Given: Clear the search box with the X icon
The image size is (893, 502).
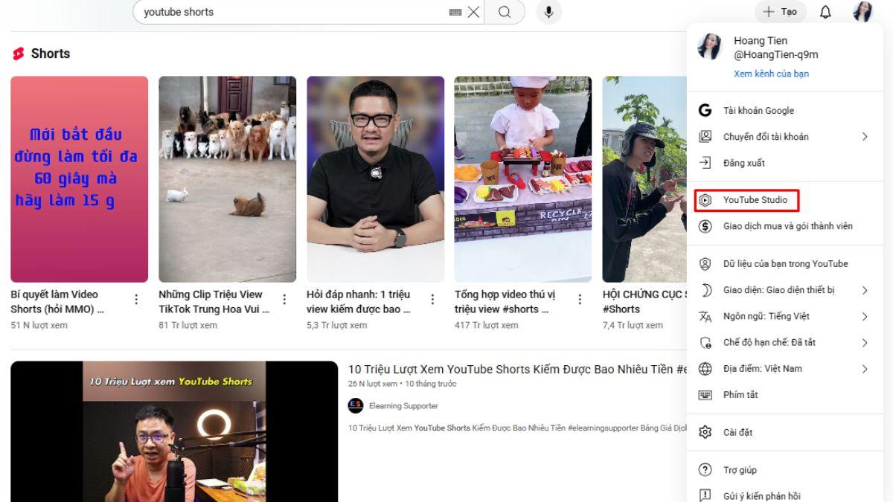Looking at the screenshot, I should (x=474, y=12).
